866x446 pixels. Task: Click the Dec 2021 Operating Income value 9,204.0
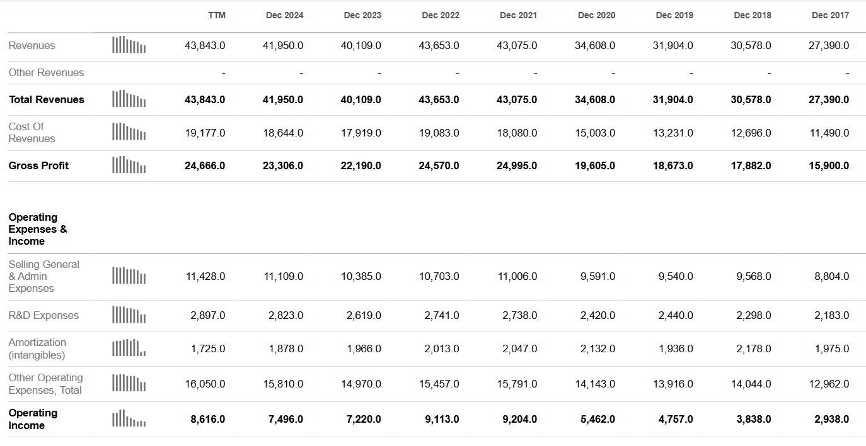coord(519,419)
